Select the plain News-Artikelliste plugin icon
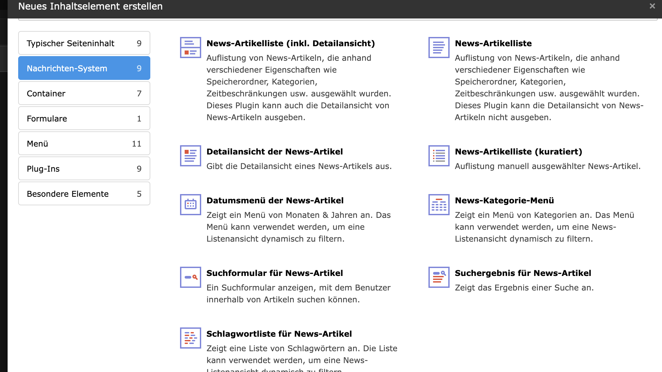 [x=439, y=48]
